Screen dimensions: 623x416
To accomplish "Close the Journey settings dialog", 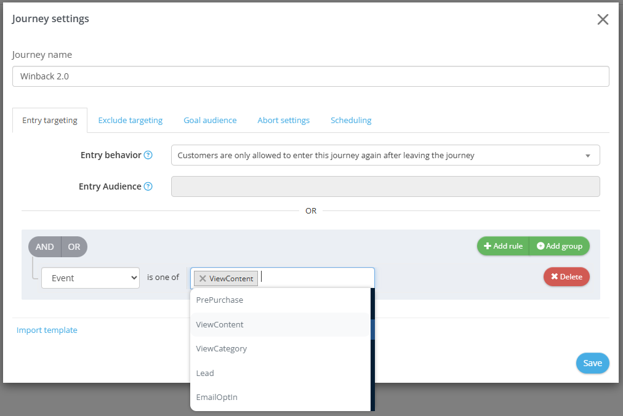I will (x=603, y=19).
